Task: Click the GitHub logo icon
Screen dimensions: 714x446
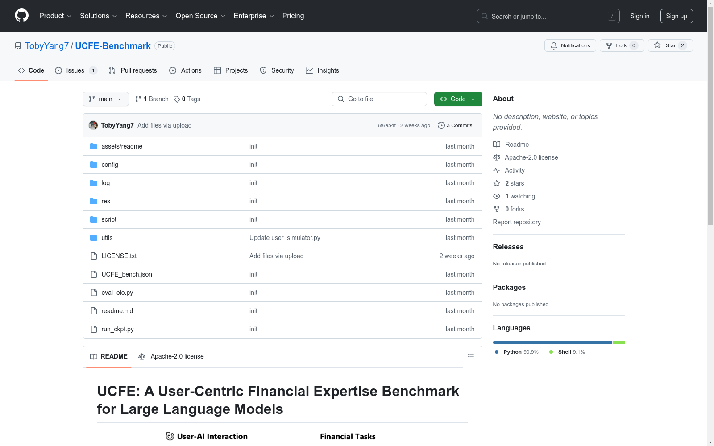Action: pos(21,16)
